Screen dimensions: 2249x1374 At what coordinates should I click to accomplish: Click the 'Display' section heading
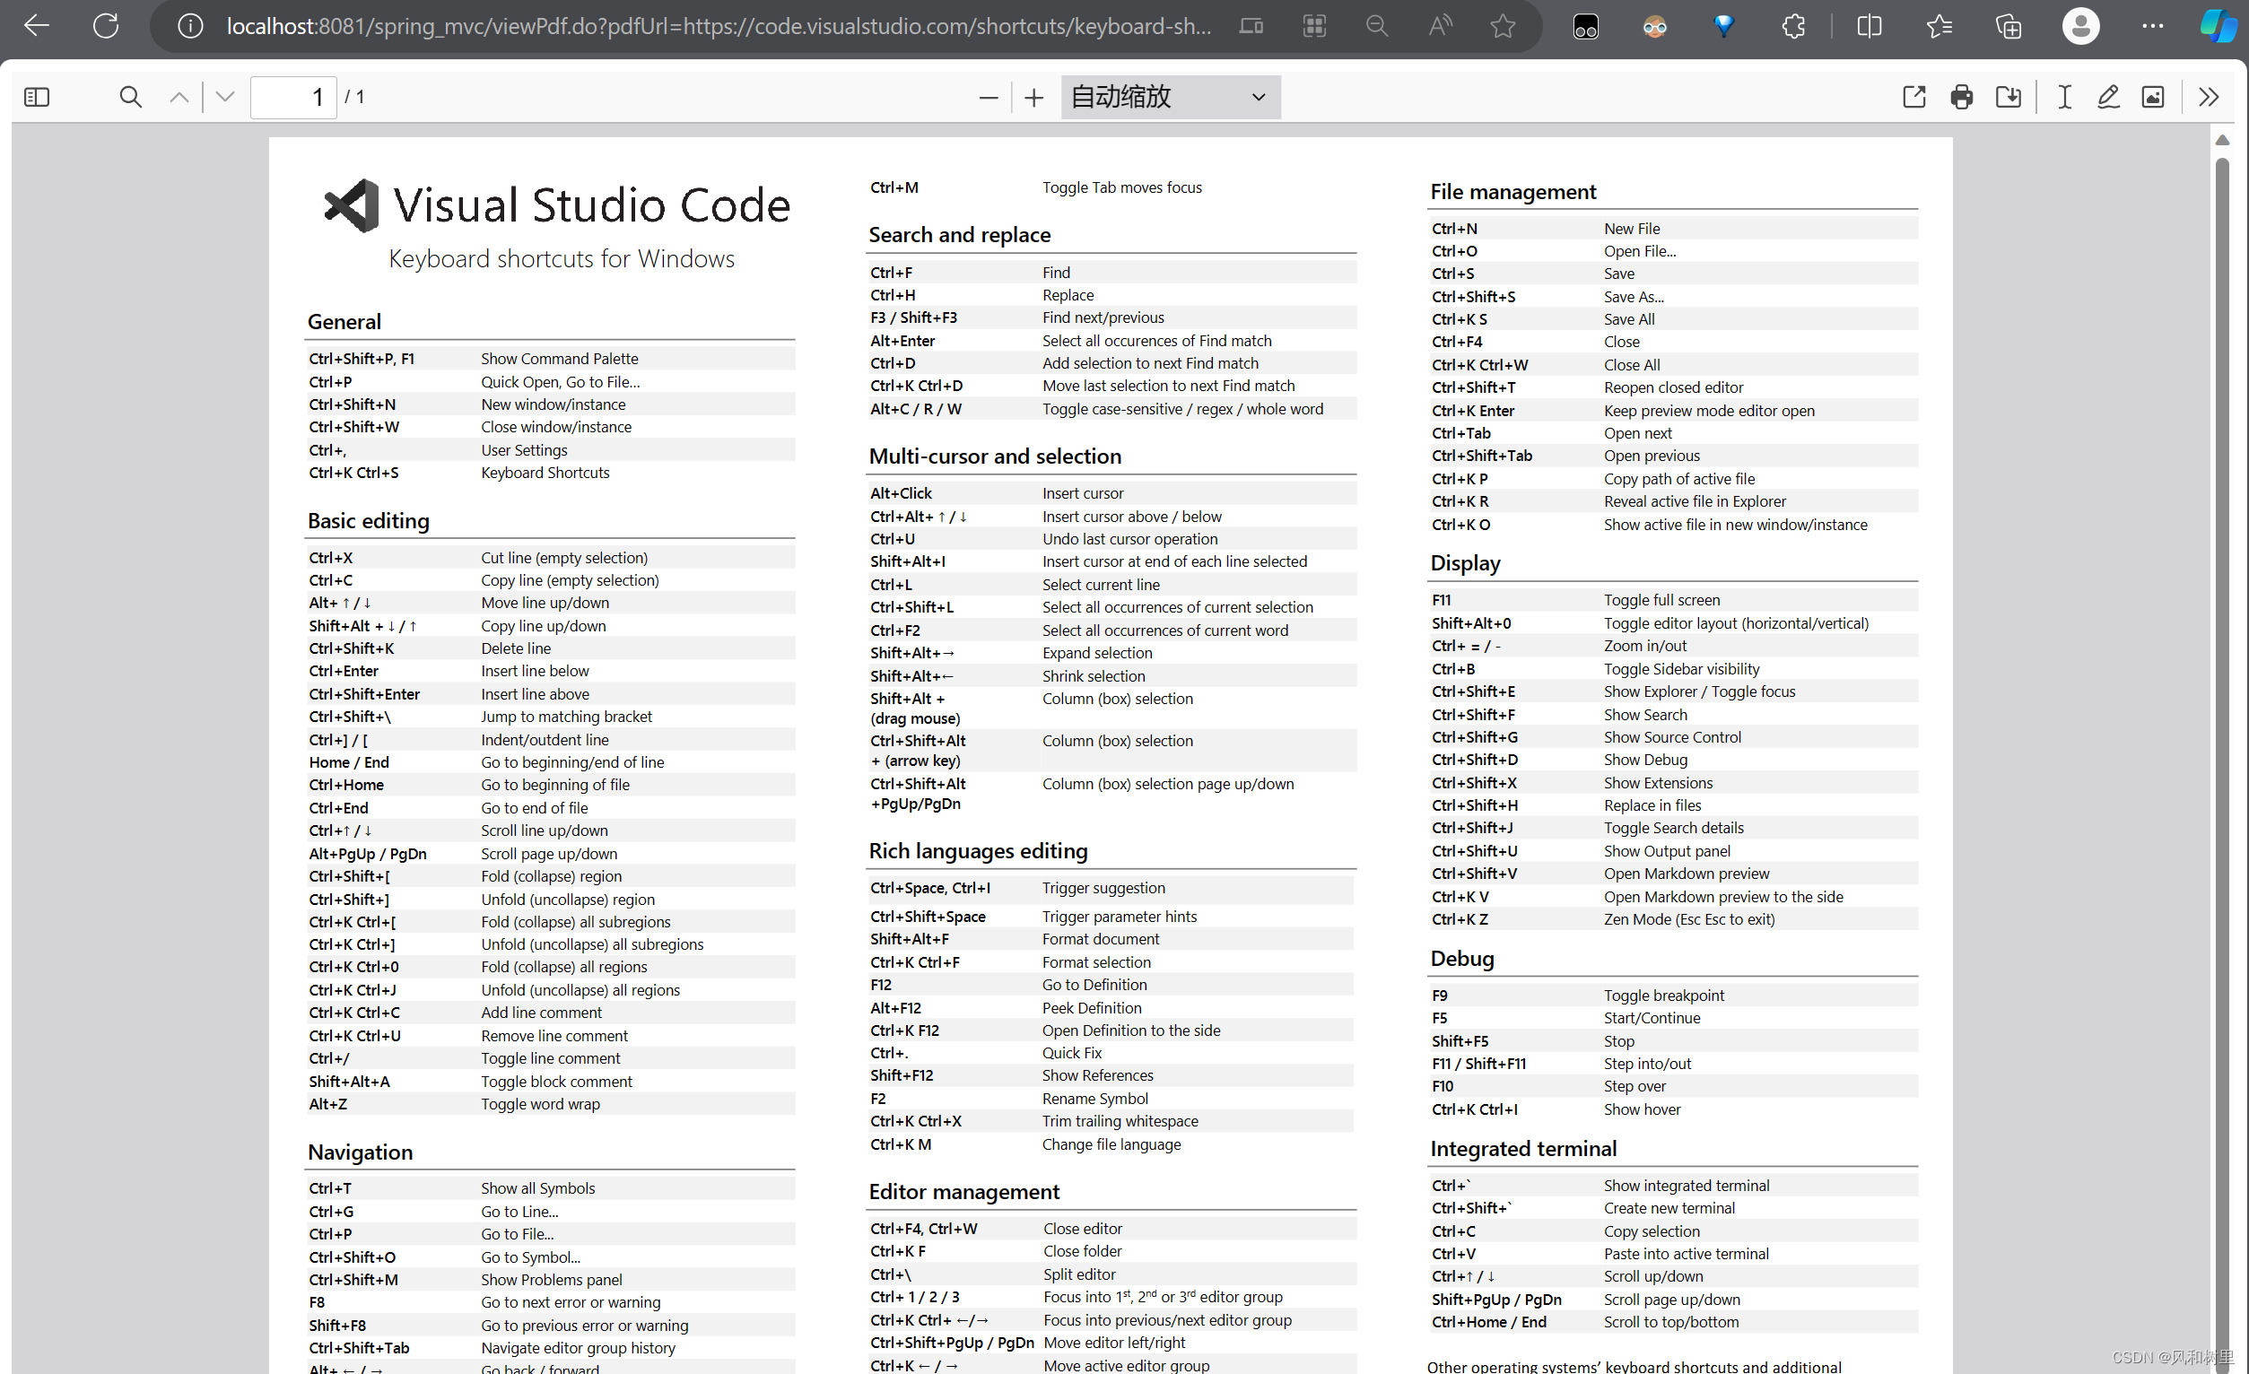point(1465,563)
